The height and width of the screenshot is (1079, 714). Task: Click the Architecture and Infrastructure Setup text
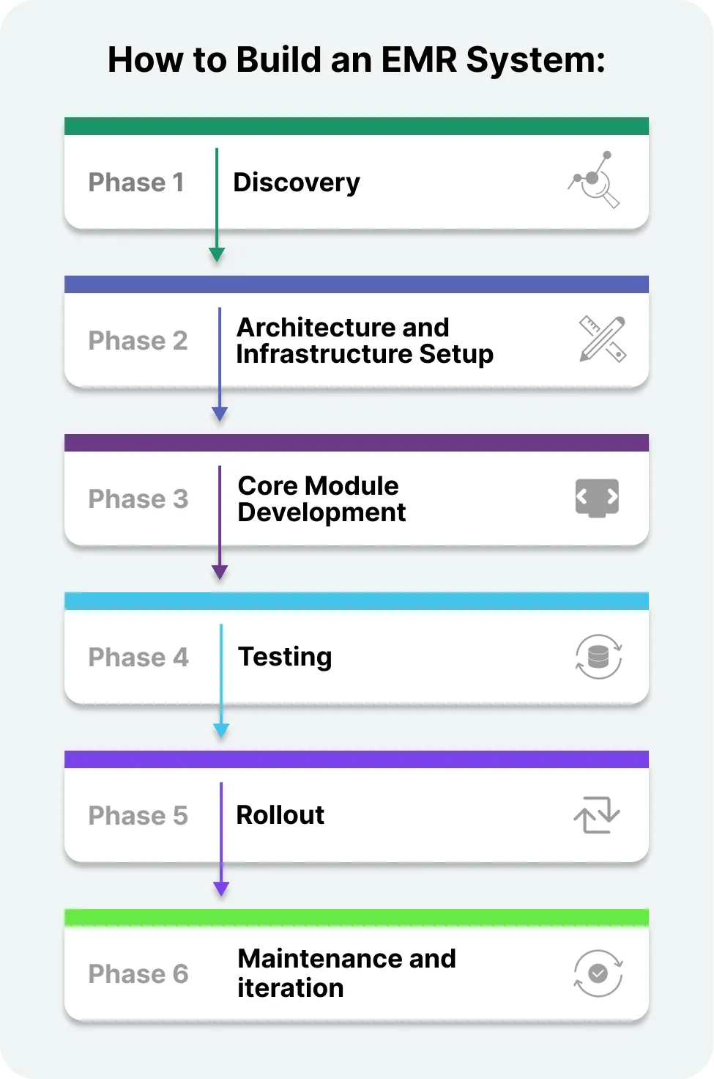365,340
